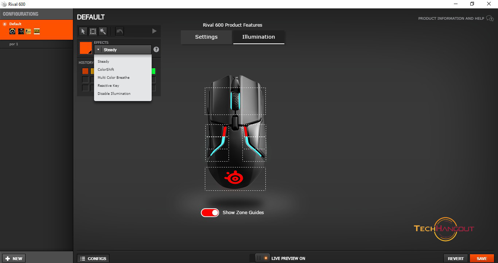Open the Steady effects dropdown
Screen dimensions: 498x263
tap(123, 50)
